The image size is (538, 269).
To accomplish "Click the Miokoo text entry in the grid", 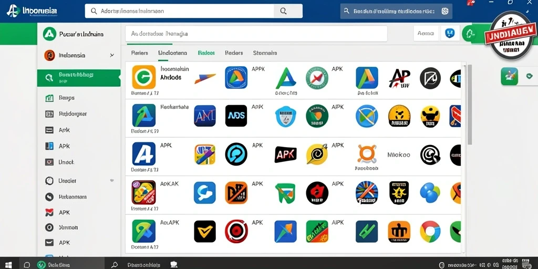I will click(399, 155).
